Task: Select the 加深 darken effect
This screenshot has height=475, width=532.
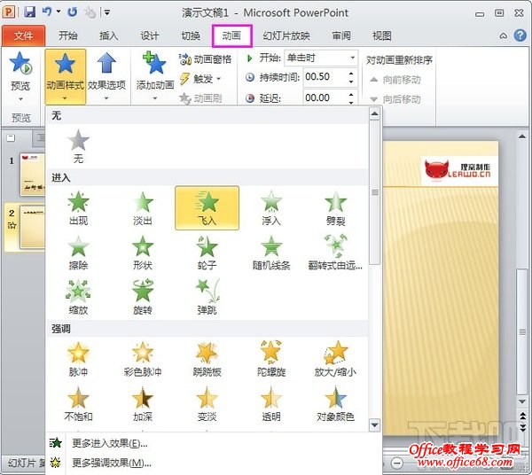Action: [143, 404]
